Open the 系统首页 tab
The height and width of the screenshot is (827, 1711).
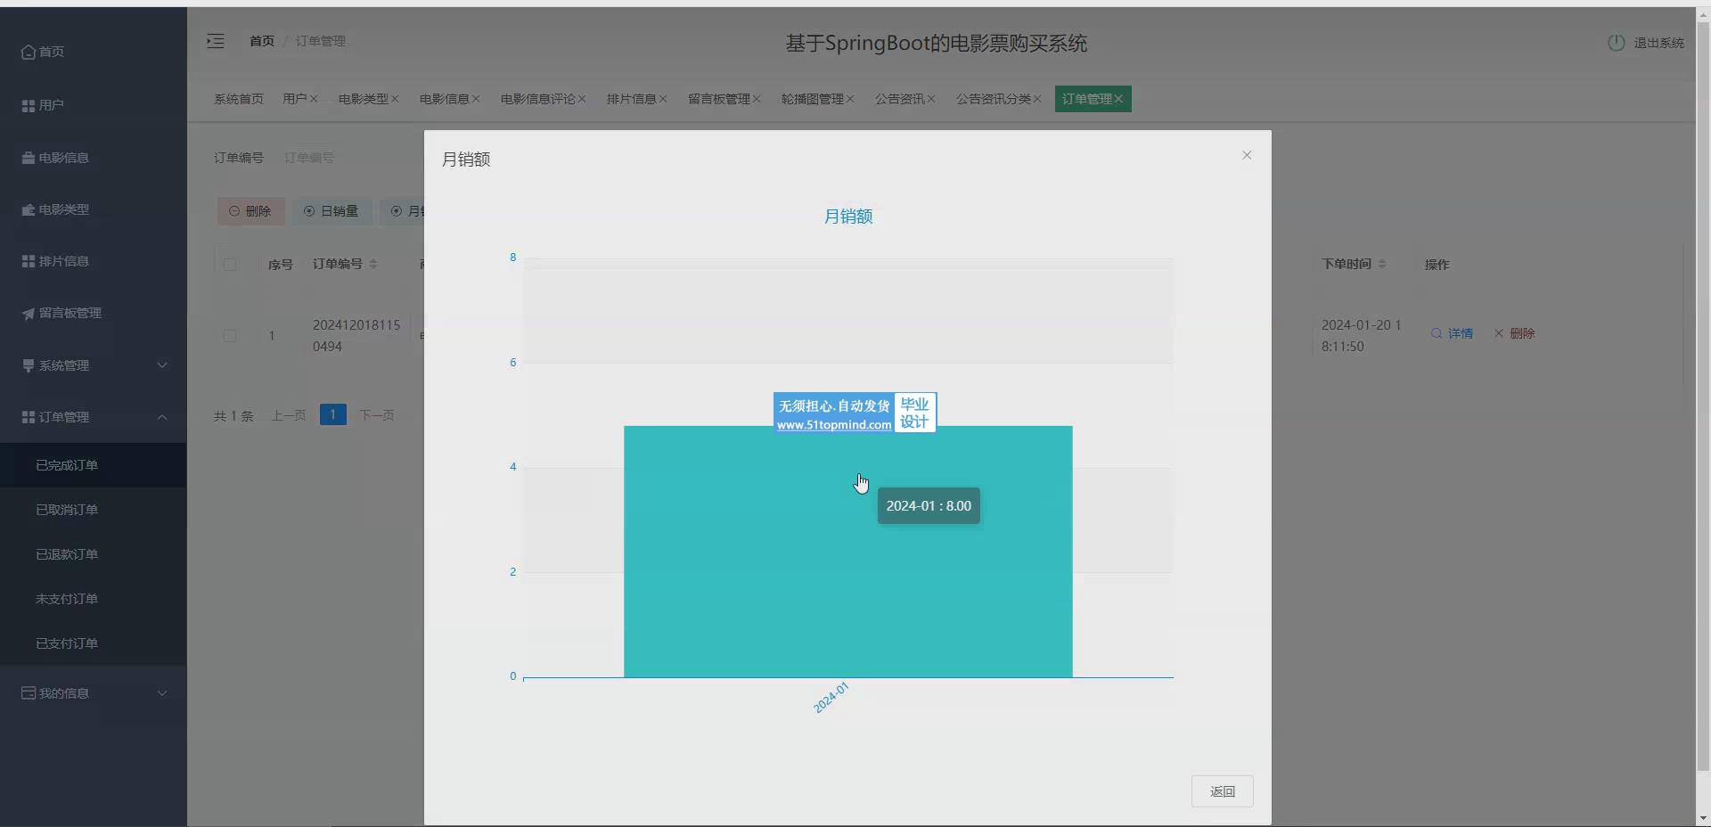click(239, 99)
